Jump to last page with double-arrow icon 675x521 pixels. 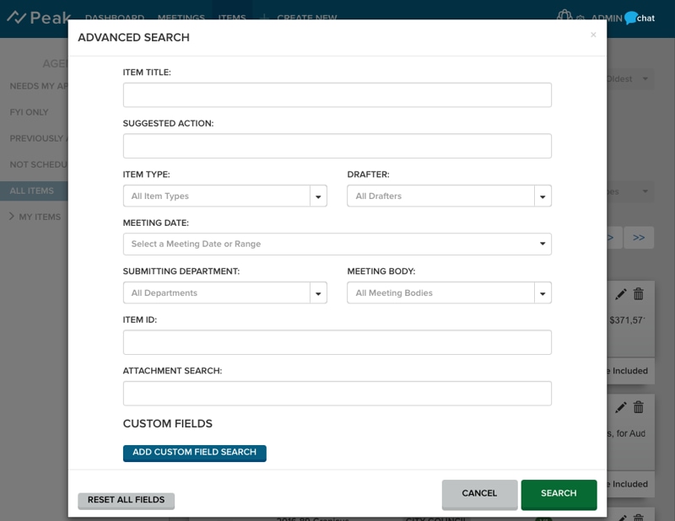click(639, 237)
